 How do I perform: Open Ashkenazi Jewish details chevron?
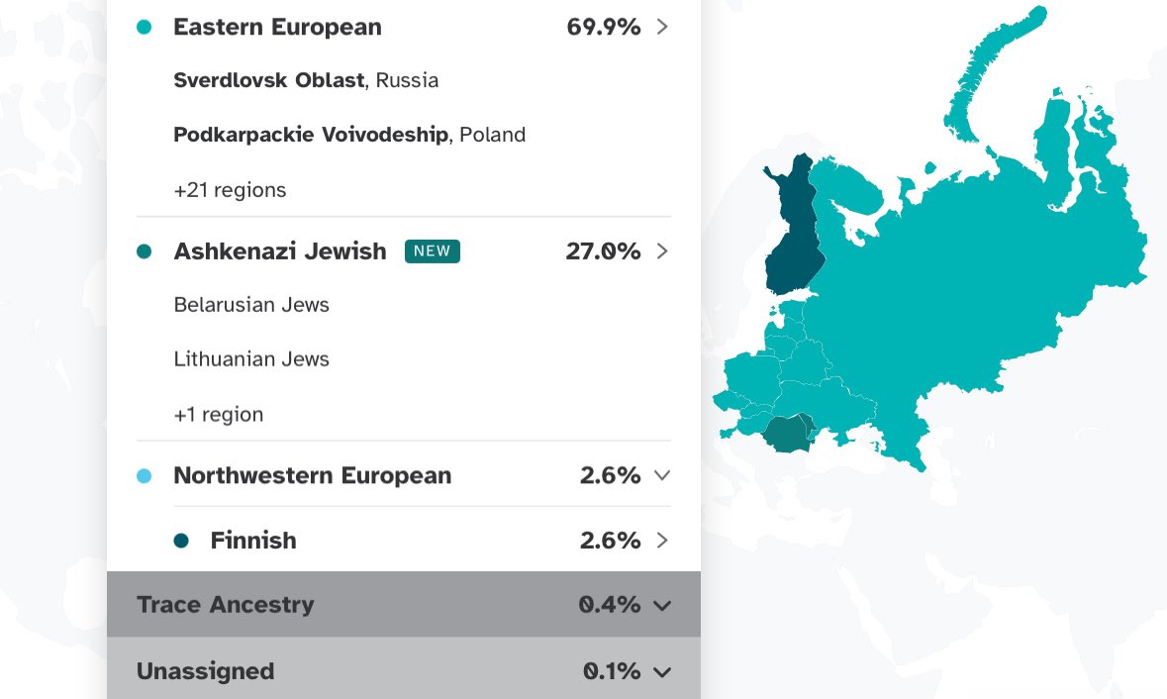click(662, 250)
